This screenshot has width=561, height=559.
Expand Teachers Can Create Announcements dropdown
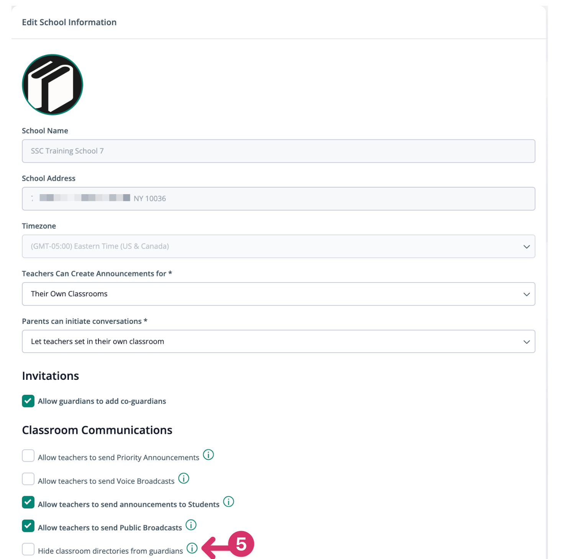coord(279,294)
